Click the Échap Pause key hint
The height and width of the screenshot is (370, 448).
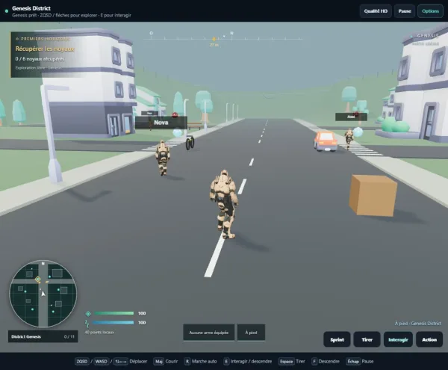pyautogui.click(x=360, y=362)
